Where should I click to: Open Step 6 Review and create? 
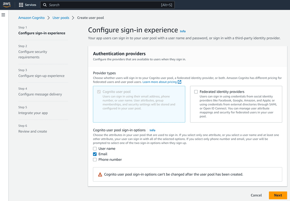tap(32, 131)
